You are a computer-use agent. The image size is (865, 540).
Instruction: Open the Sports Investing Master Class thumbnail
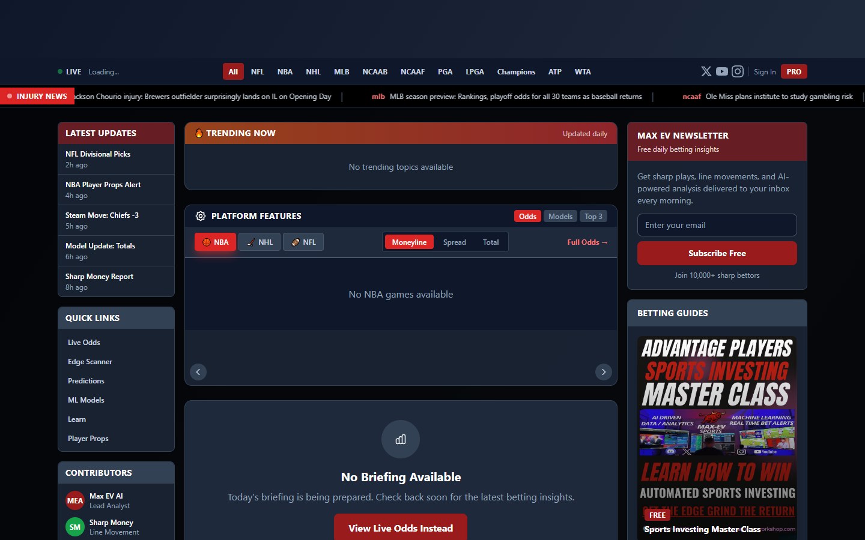pyautogui.click(x=717, y=438)
